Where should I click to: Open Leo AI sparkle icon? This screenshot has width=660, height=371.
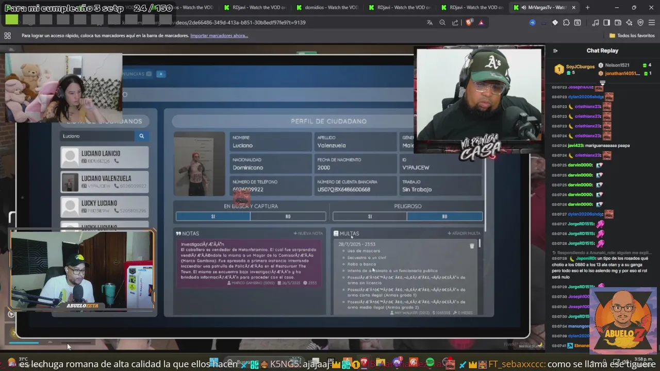tap(629, 23)
